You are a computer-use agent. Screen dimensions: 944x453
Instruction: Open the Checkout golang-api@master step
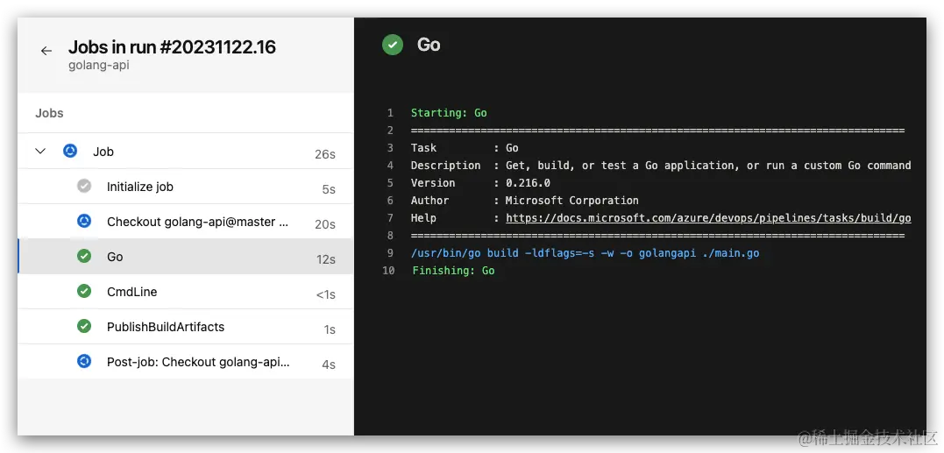click(197, 222)
